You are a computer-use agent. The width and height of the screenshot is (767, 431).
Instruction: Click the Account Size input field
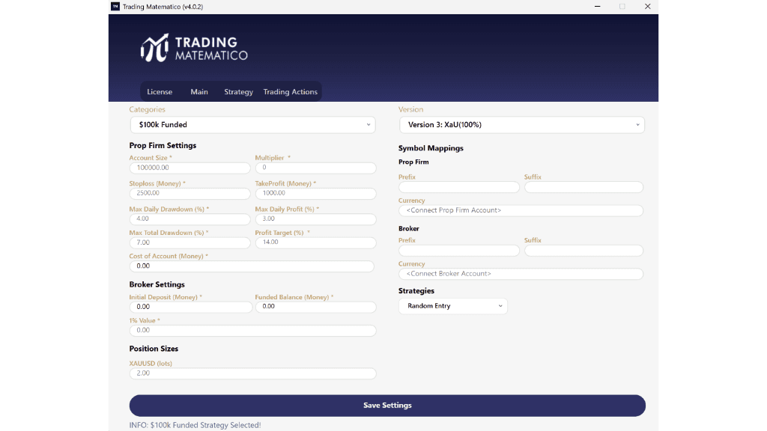(190, 168)
